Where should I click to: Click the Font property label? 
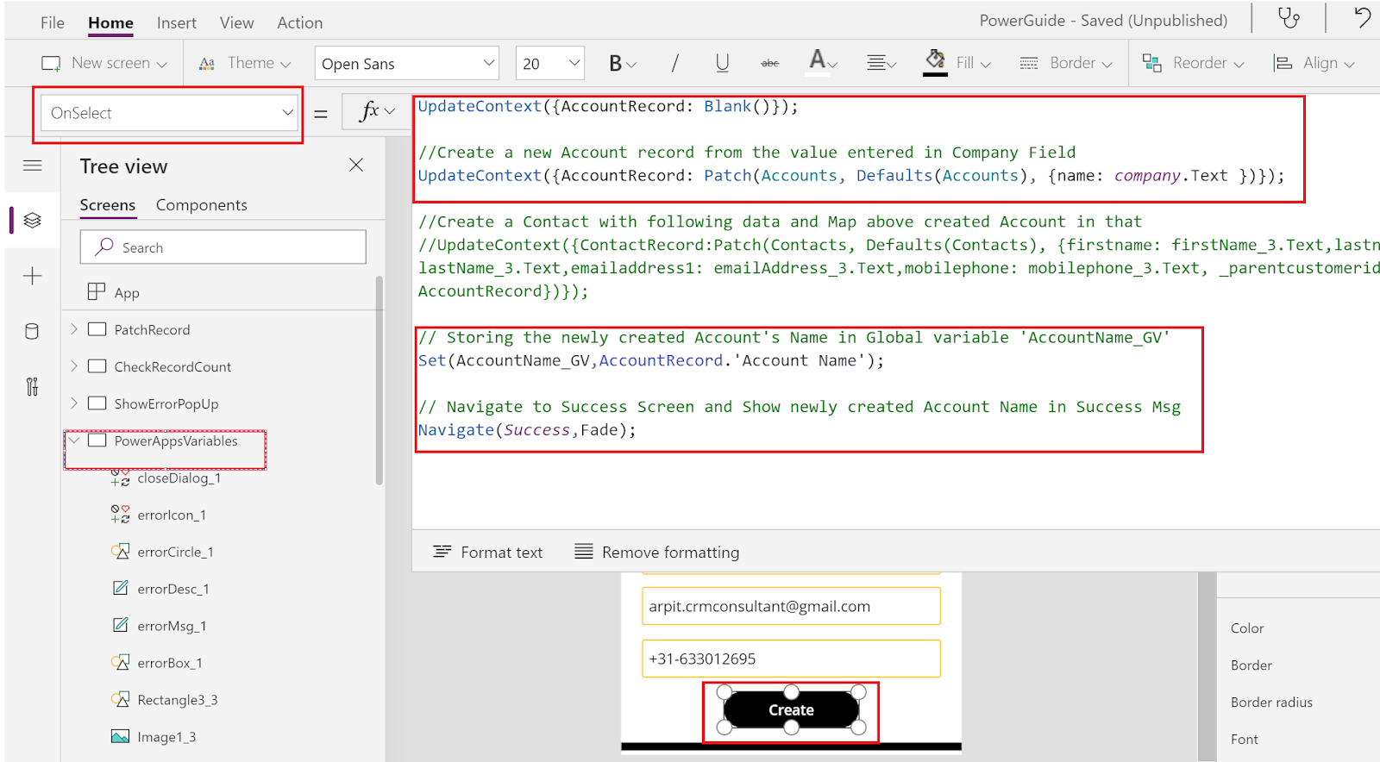(1244, 740)
